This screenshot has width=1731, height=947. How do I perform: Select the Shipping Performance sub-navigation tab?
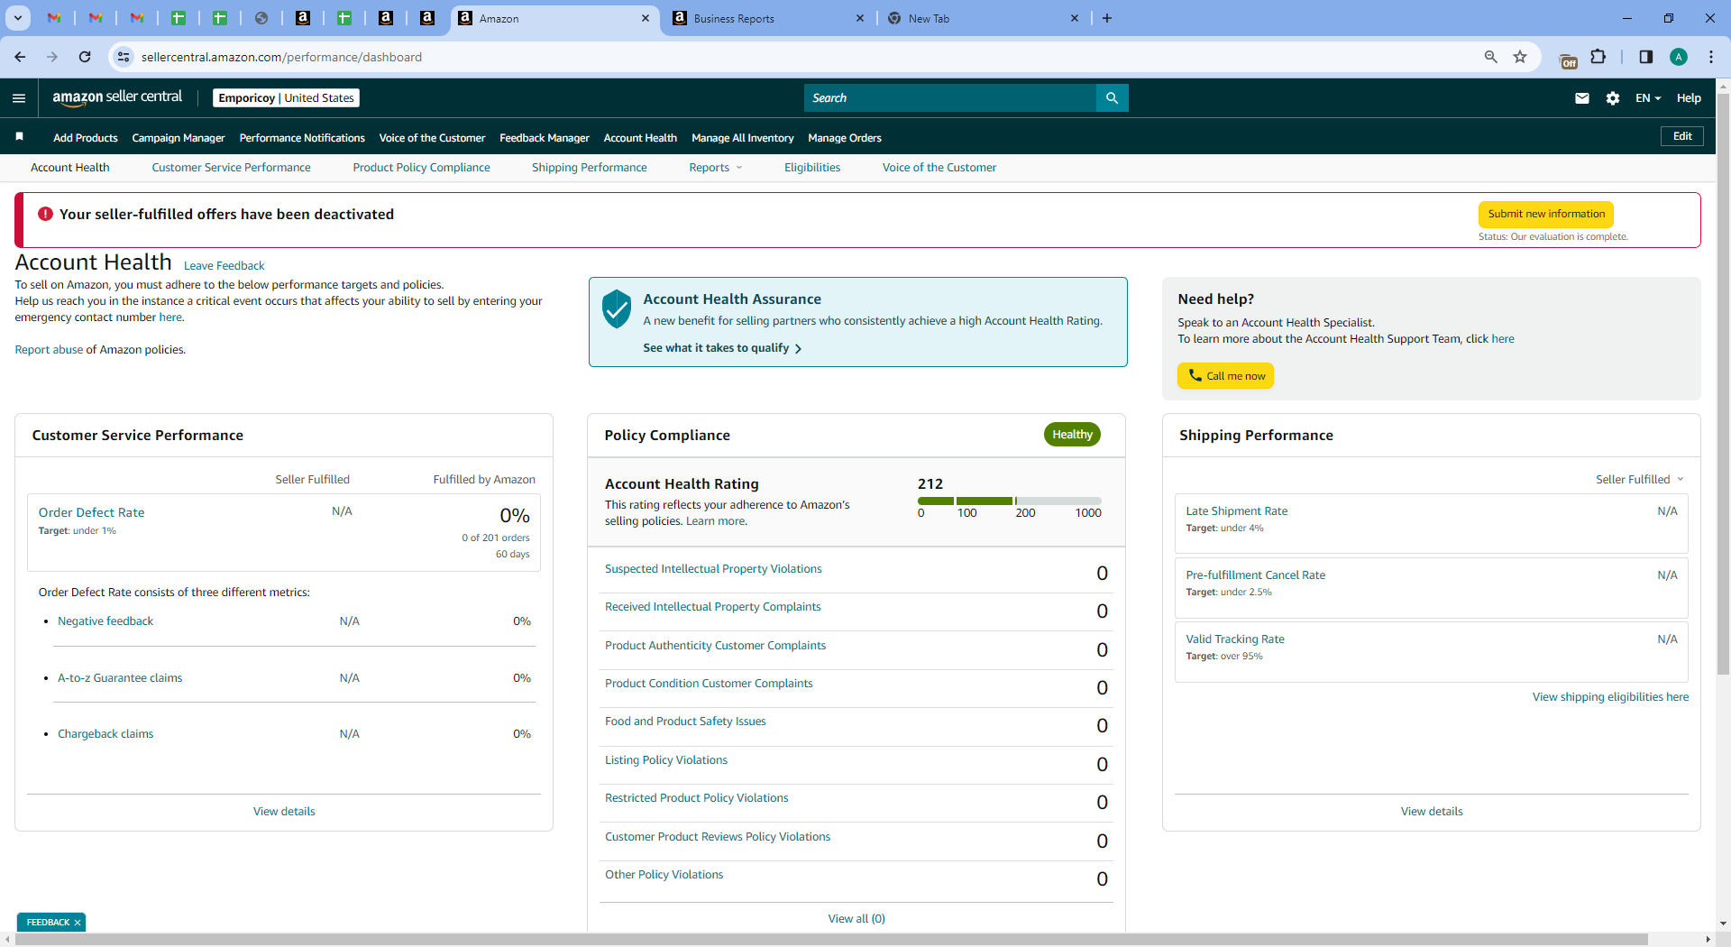589,168
